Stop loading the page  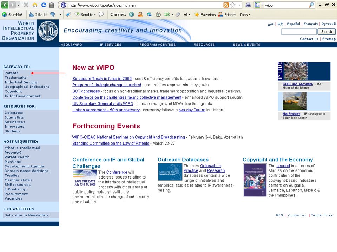26,5
